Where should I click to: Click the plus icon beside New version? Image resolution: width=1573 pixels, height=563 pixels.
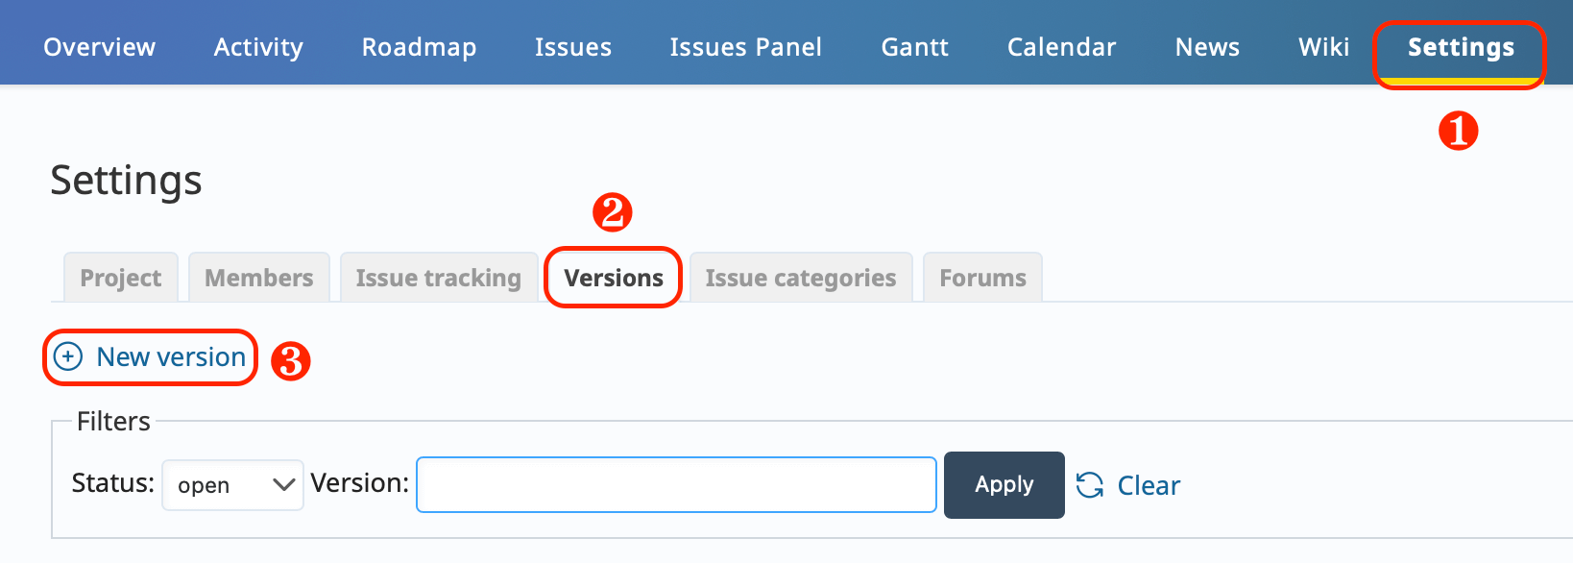[66, 356]
